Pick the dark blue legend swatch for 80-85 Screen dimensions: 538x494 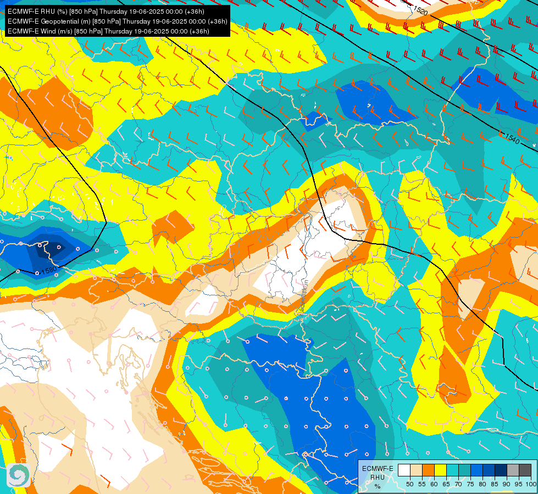pyautogui.click(x=489, y=470)
